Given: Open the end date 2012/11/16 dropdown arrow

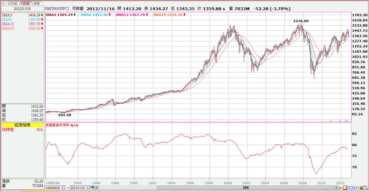Looking at the screenshot, I should point(88,188).
